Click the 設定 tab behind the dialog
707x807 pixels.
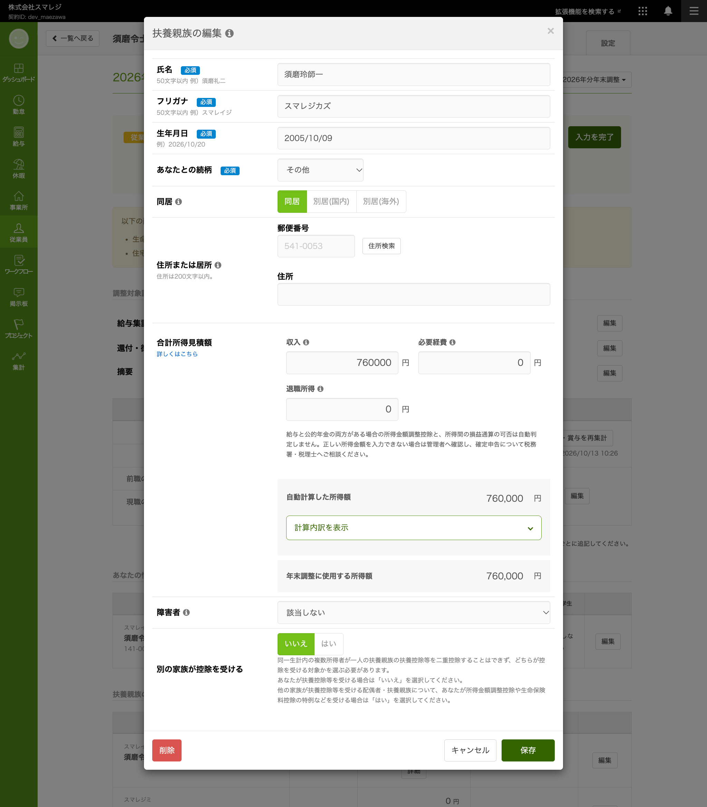608,43
